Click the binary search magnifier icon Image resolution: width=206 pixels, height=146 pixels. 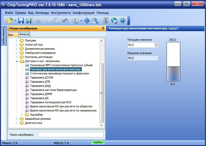(x=95, y=21)
